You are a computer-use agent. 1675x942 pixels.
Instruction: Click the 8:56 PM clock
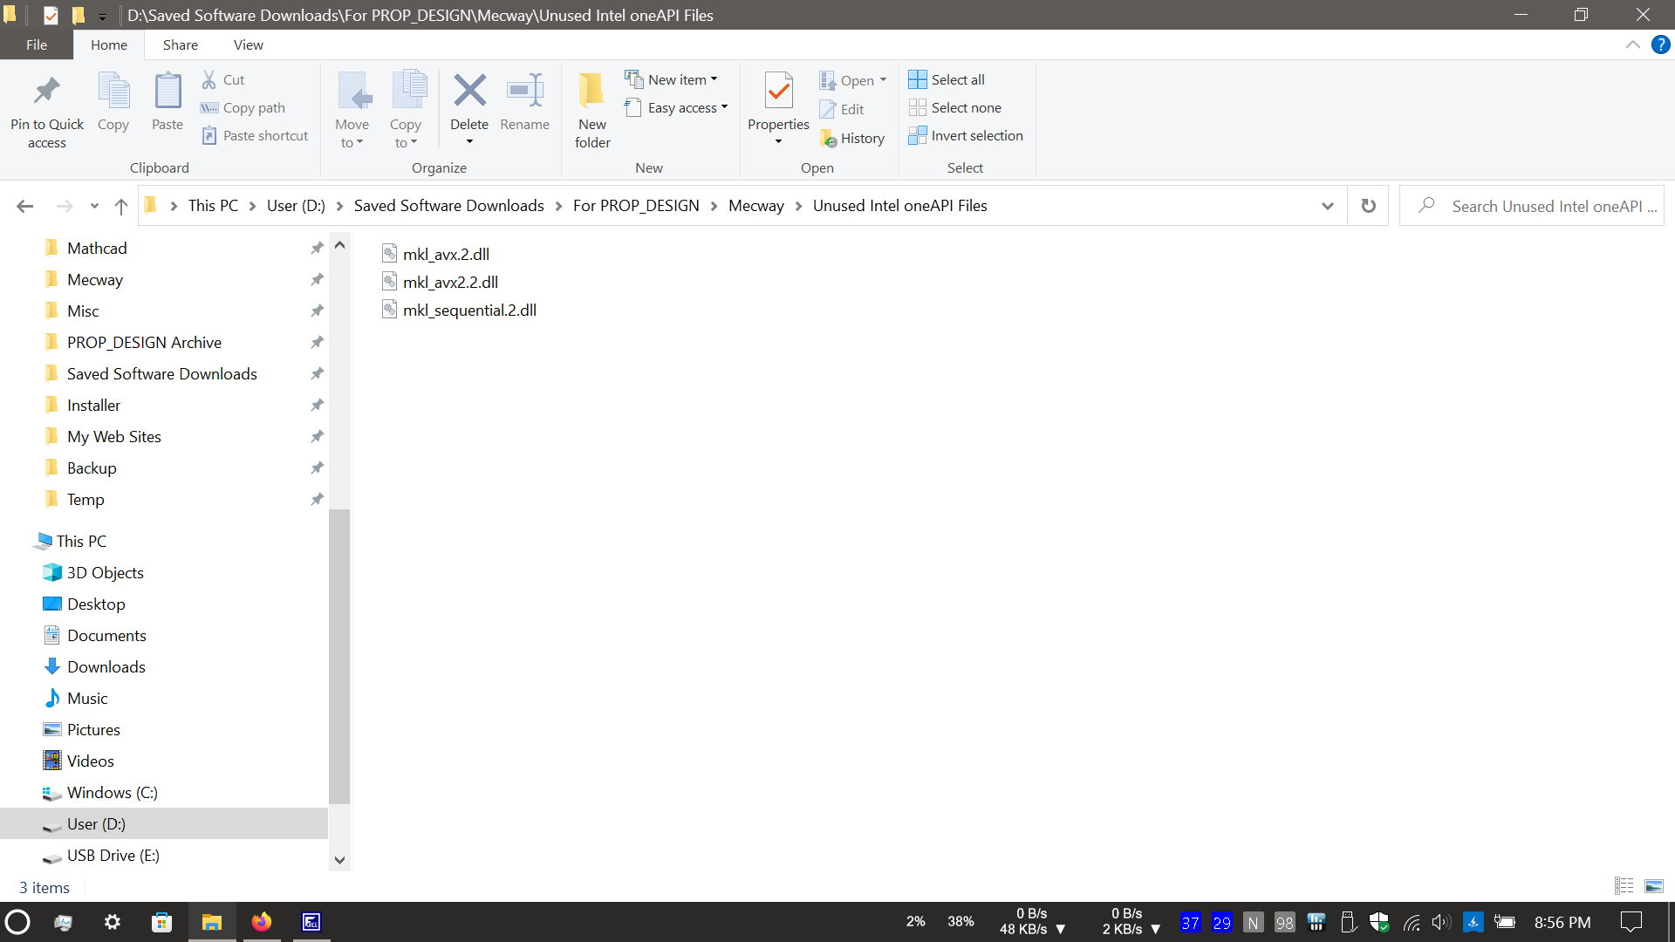[1562, 922]
